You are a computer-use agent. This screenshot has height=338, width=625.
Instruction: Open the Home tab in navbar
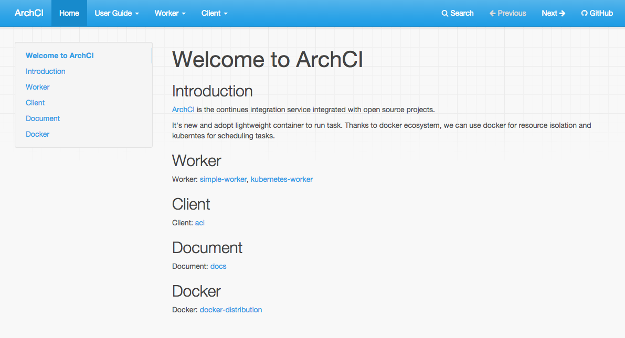click(x=69, y=13)
